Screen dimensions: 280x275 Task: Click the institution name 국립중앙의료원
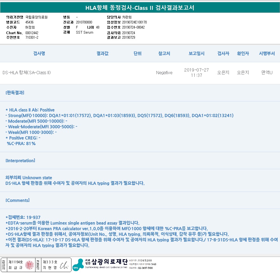[37, 17]
